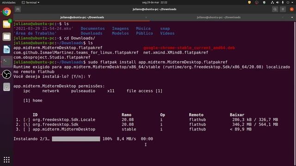This screenshot has width=296, height=166.
Task: Open the tab list dropdown arrow
Action: click(292, 18)
